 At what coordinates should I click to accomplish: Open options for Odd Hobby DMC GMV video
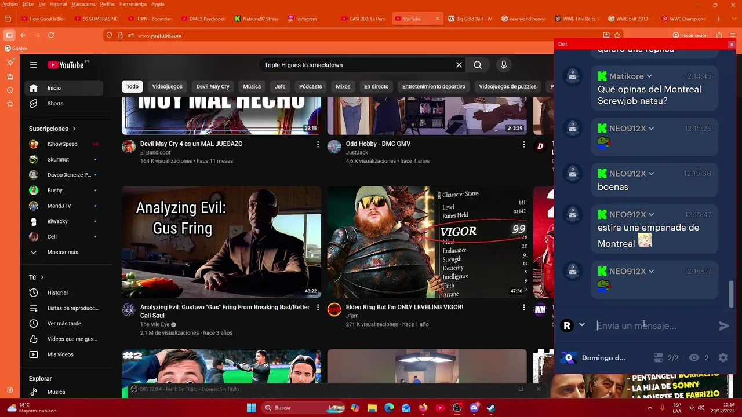point(523,144)
